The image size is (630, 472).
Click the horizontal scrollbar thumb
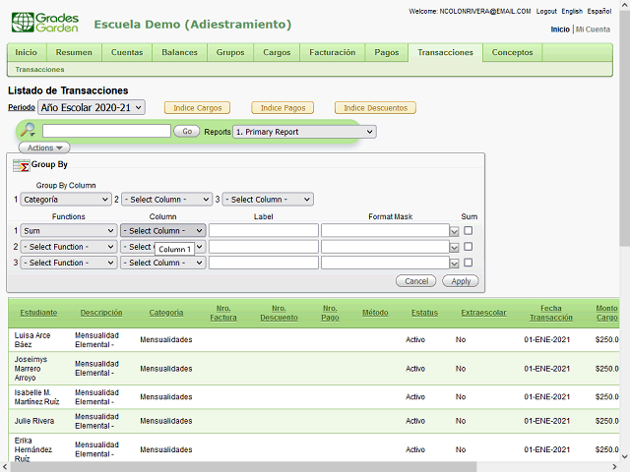click(243, 467)
